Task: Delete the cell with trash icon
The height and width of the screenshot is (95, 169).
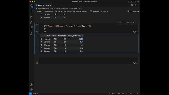Action: point(134,23)
